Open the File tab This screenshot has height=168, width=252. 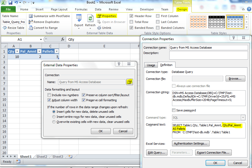[8, 9]
